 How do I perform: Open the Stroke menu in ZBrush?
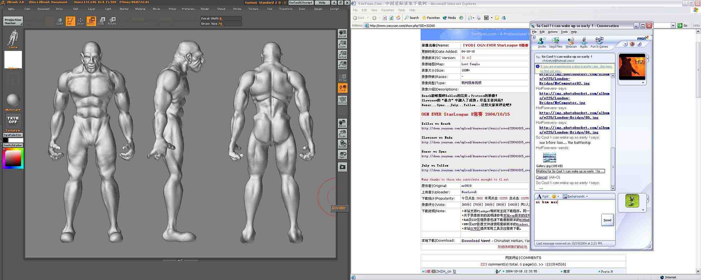coord(237,9)
